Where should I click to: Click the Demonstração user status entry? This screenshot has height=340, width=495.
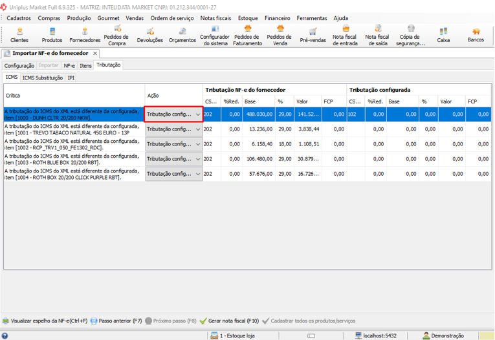443,335
